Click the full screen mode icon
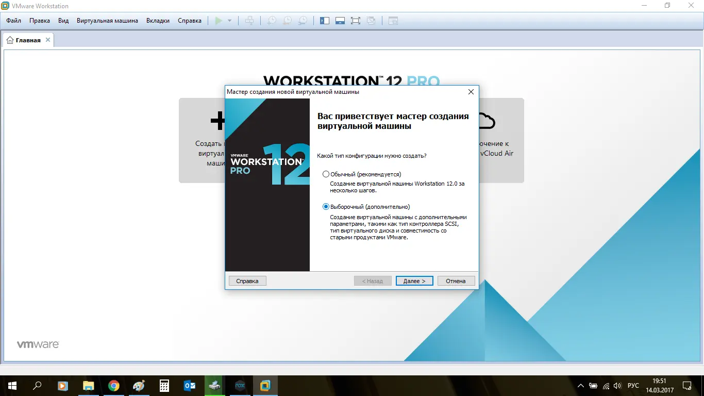704x396 pixels. 355,21
